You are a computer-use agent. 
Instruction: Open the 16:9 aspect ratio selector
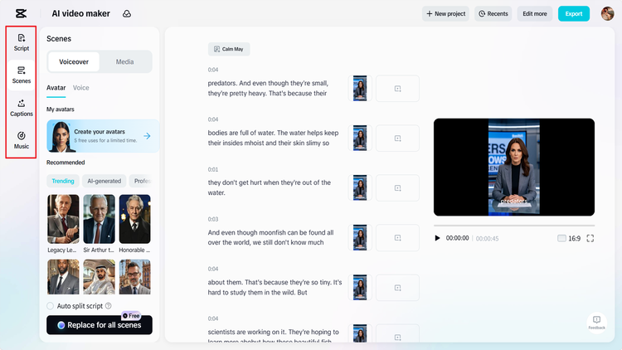coord(568,238)
